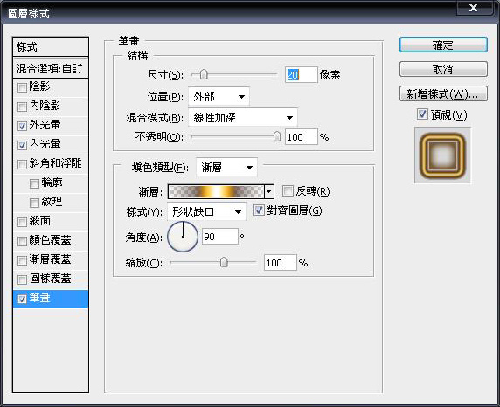
Task: Select the 筆畫 style entry label
Action: 40,298
